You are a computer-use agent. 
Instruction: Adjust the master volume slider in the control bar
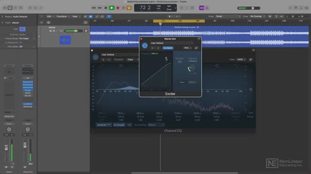coord(249,8)
